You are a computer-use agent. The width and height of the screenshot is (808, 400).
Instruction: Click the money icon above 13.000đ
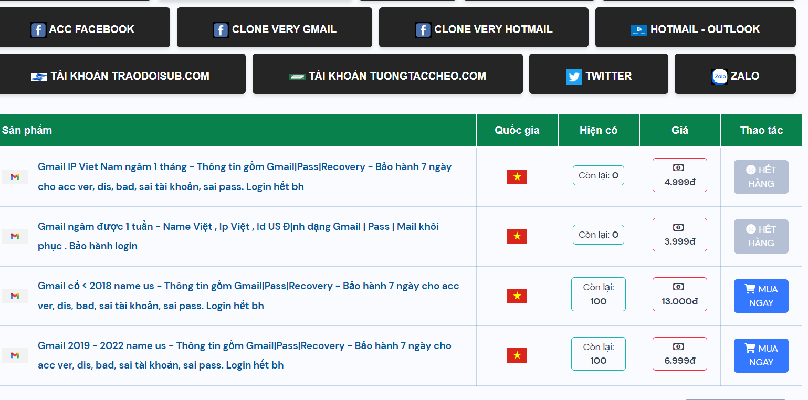pos(678,287)
